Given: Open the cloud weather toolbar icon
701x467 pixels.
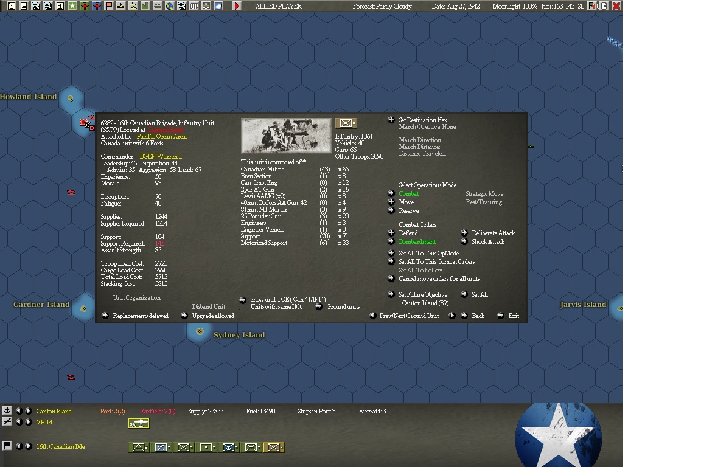Looking at the screenshot, I should coord(218,6).
